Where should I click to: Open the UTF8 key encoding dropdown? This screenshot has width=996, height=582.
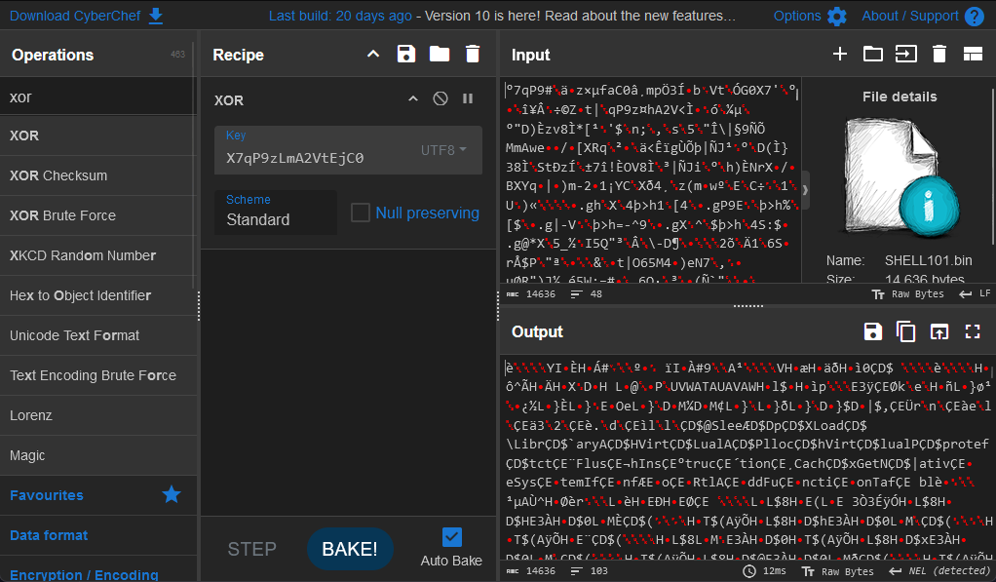pos(443,150)
